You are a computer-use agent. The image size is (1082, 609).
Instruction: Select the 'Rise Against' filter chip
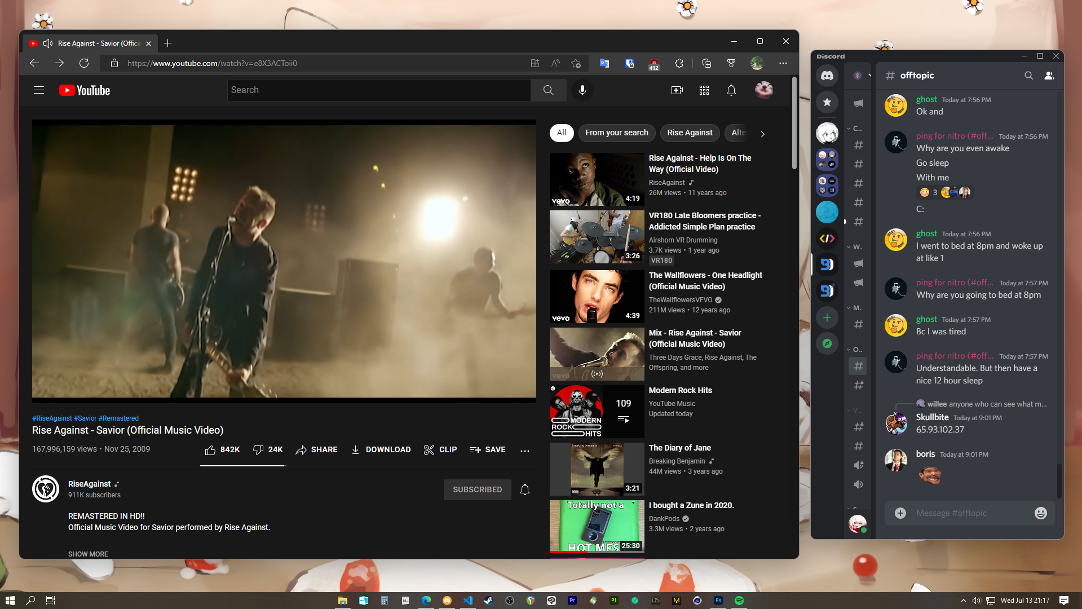690,133
